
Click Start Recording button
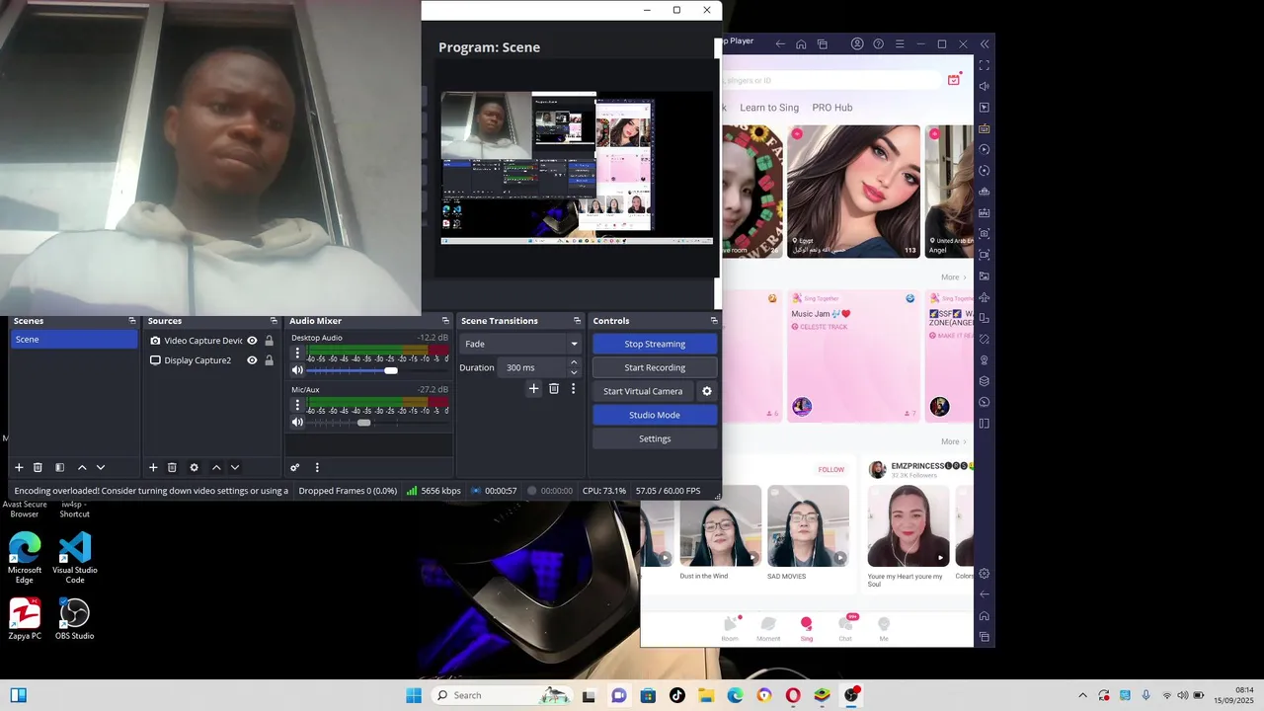pos(655,367)
